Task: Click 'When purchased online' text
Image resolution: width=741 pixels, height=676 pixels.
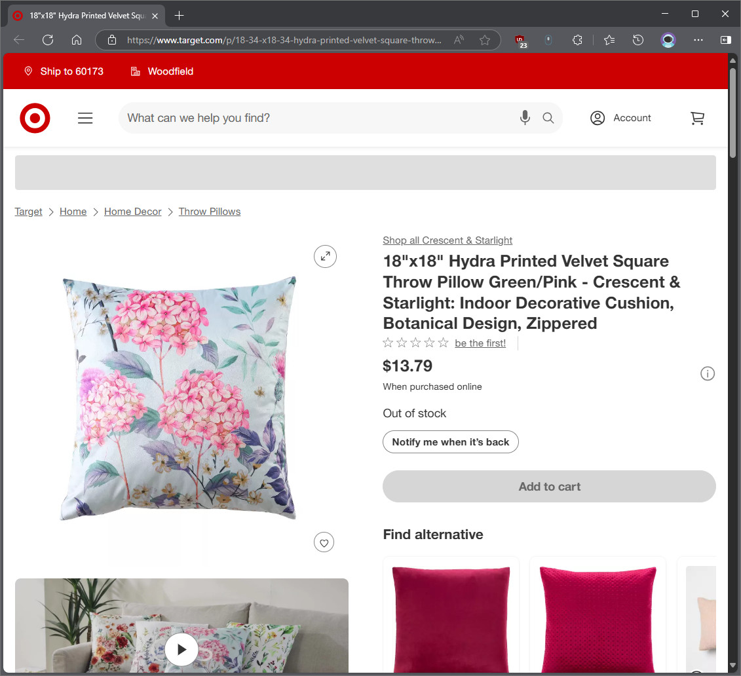Action: [432, 387]
